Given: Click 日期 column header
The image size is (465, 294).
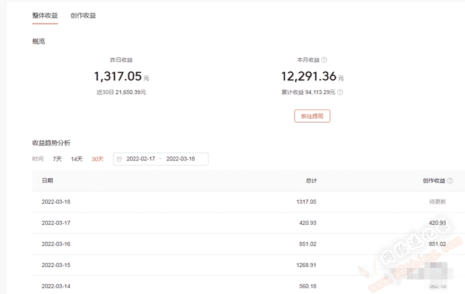Looking at the screenshot, I should tap(48, 180).
